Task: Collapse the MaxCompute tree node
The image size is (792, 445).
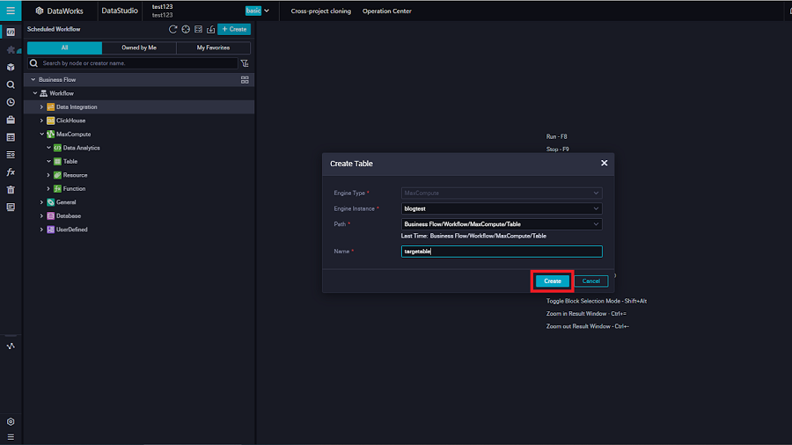Action: 41,135
